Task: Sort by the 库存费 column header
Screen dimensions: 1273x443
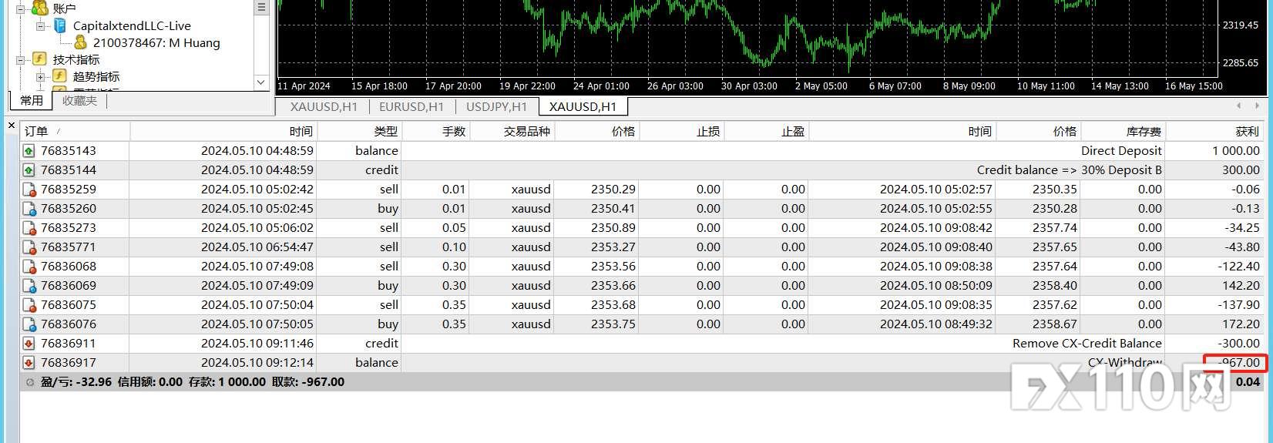Action: tap(1122, 132)
